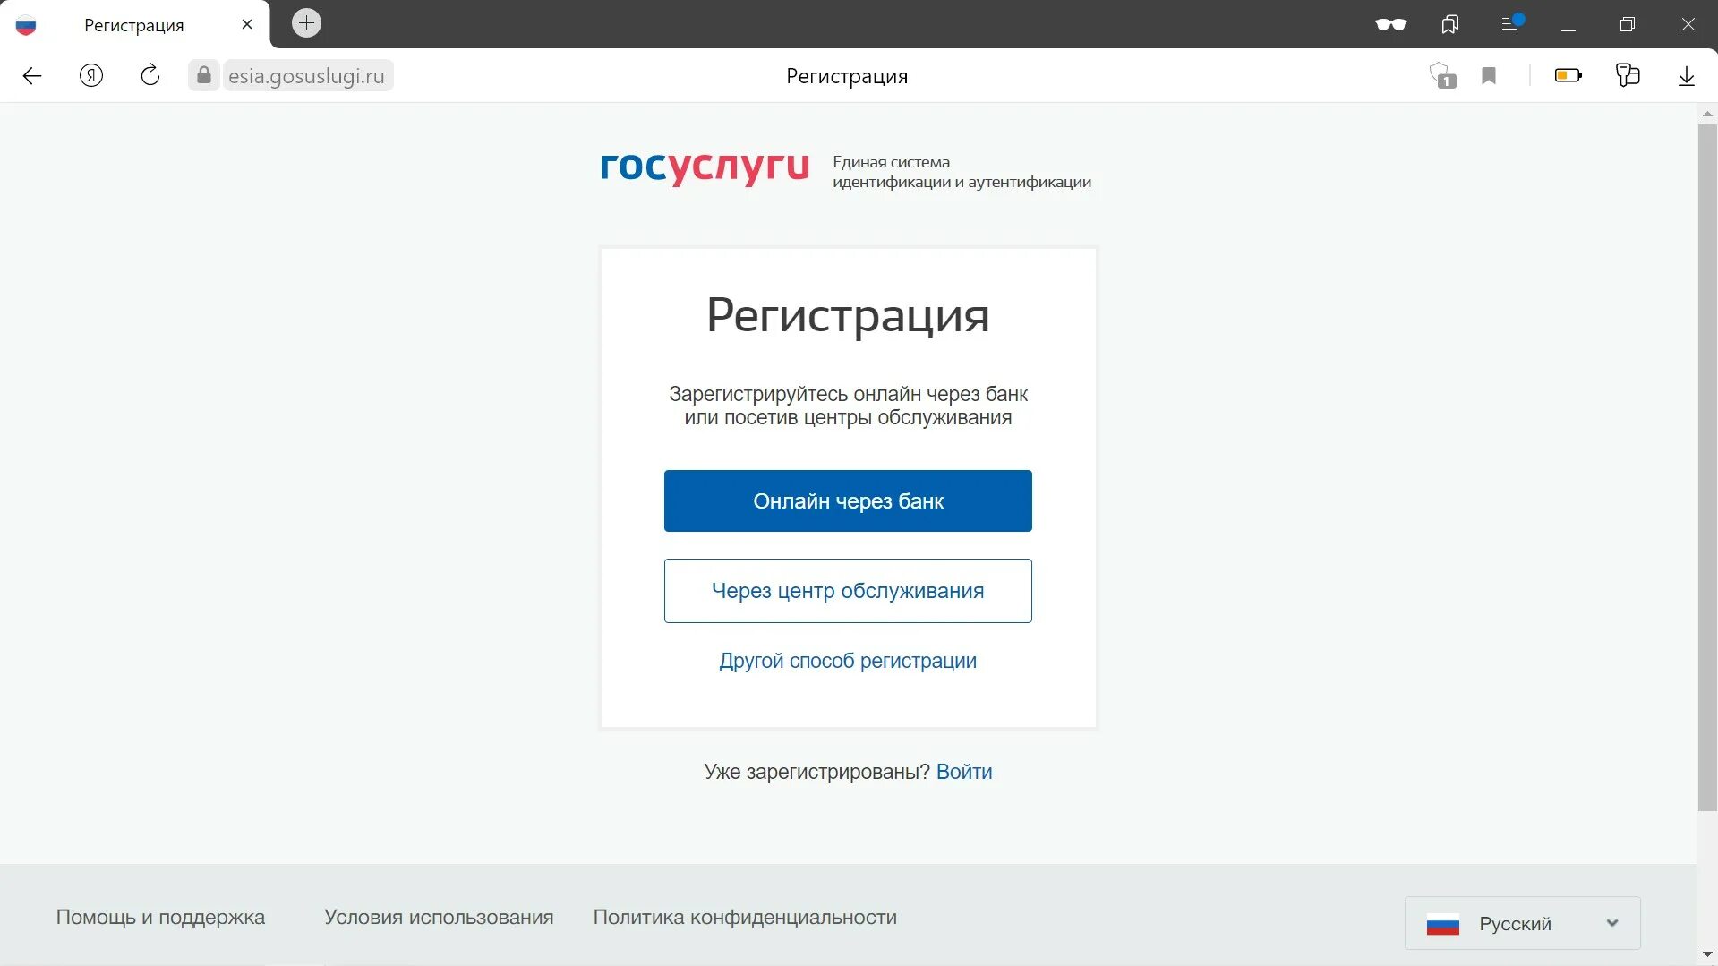The height and width of the screenshot is (966, 1718).
Task: Bookmark this page with the flag icon
Action: pos(1489,76)
